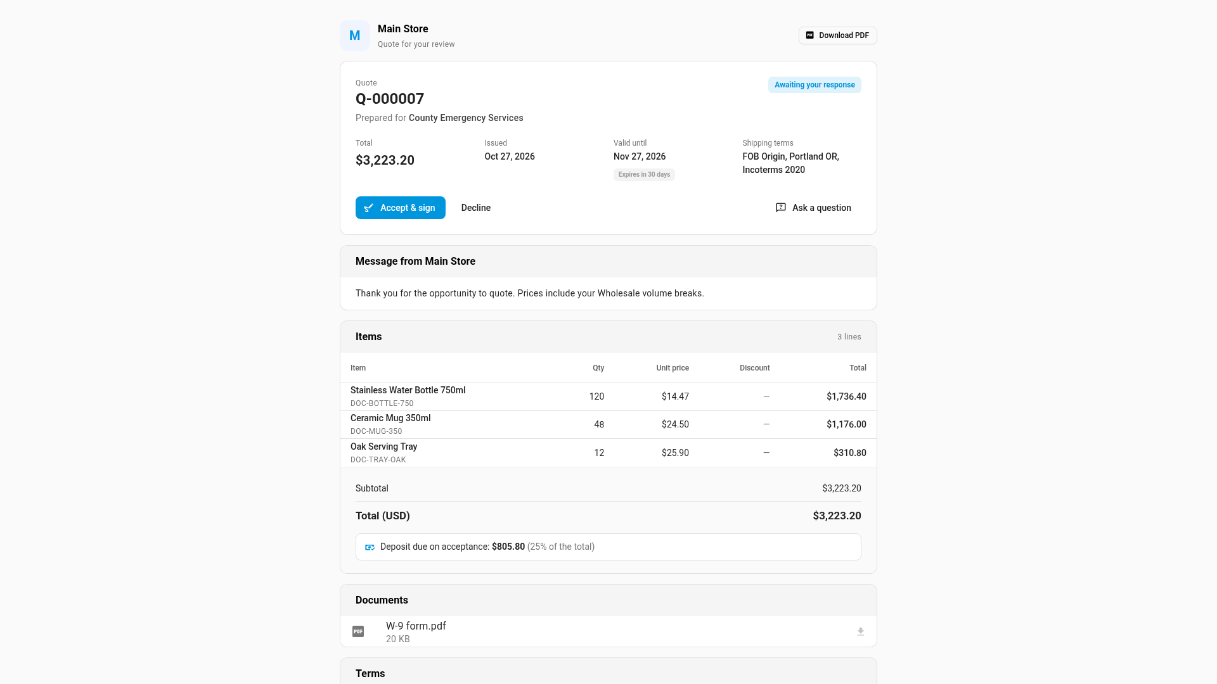Click the Stainless Water Bottle 750ml item
The image size is (1217, 684).
click(x=408, y=390)
